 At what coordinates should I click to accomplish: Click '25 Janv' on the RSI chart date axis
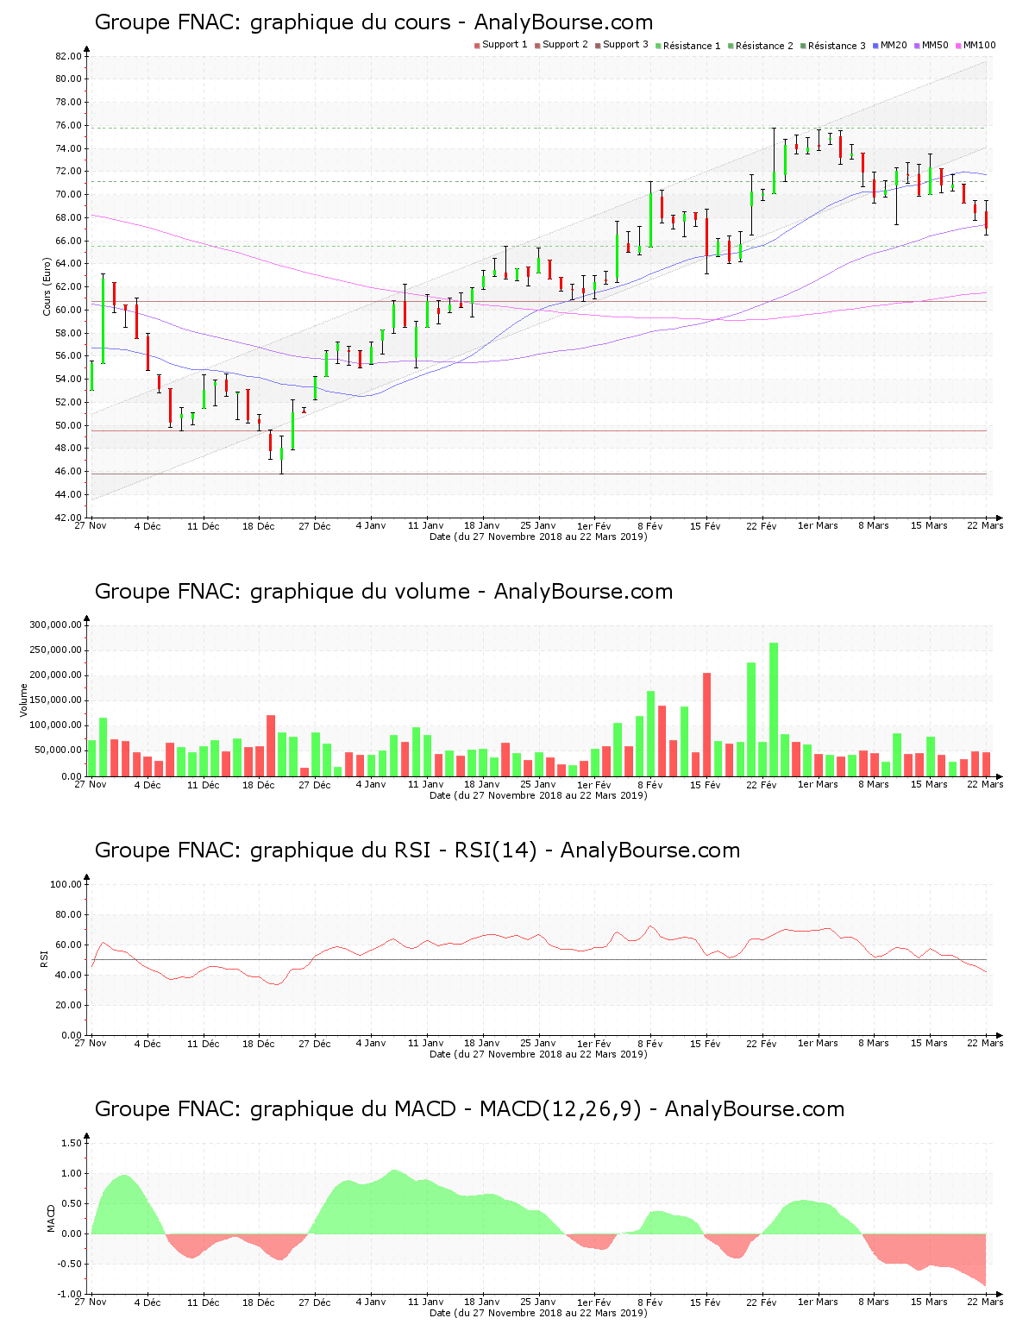(x=538, y=1044)
